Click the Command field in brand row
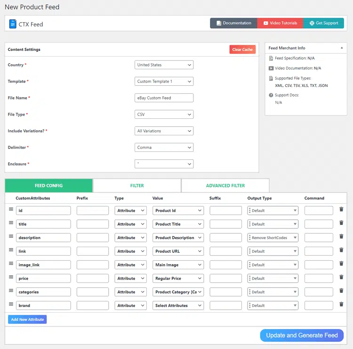The width and height of the screenshot is (353, 349). coord(319,305)
